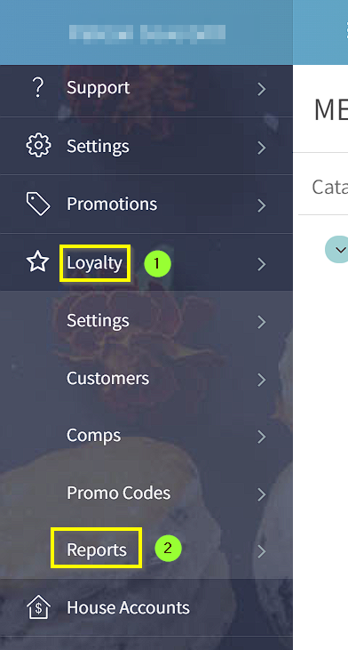Click the Support question mark icon
The image size is (348, 650).
click(37, 88)
